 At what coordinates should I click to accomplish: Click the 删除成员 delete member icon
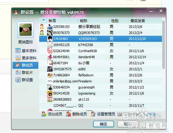(69, 114)
